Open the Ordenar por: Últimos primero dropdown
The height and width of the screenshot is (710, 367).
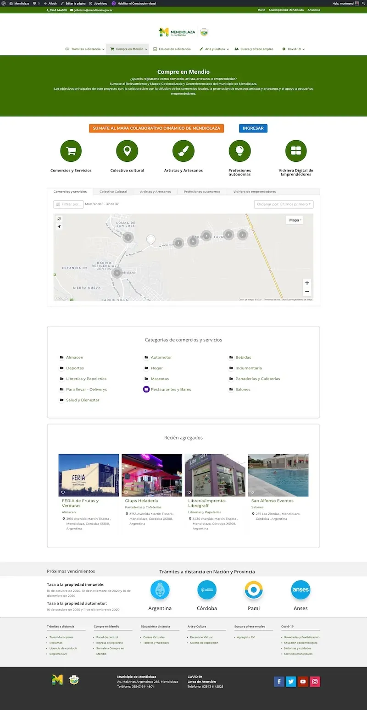pos(284,204)
